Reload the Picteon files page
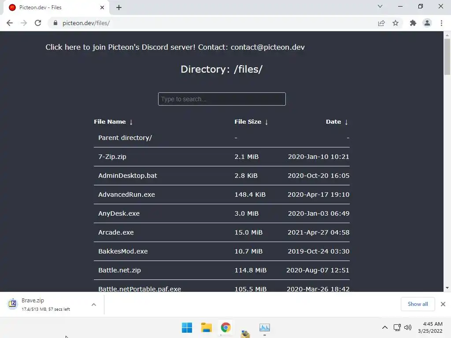Viewport: 451px width, 338px height. (38, 23)
